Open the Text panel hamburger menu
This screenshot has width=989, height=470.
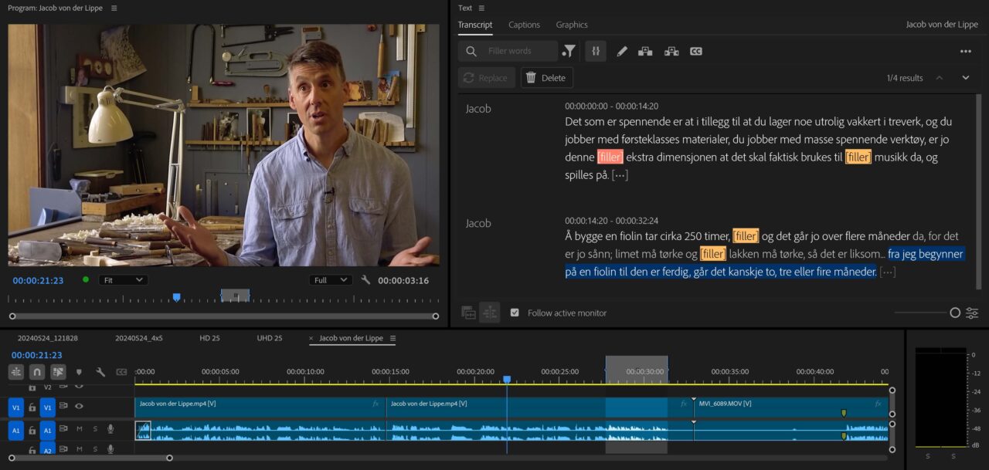(481, 8)
